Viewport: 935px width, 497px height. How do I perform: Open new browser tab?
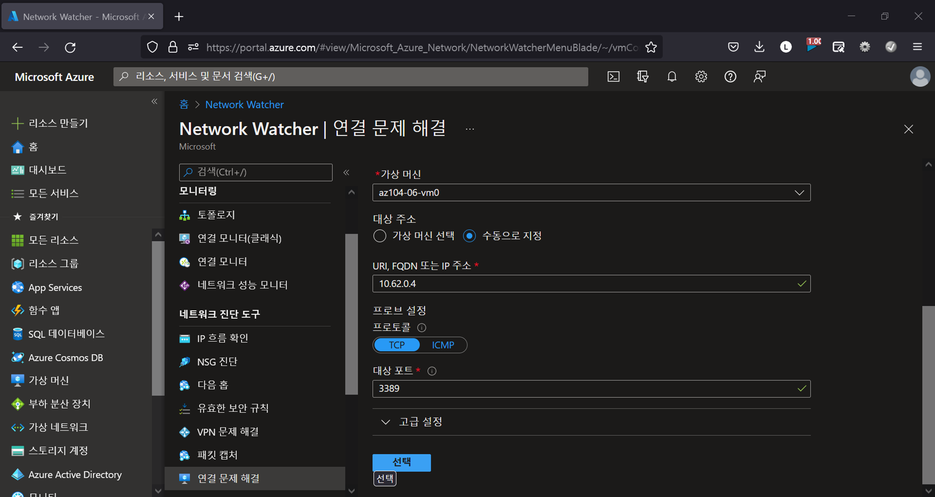pos(179,17)
